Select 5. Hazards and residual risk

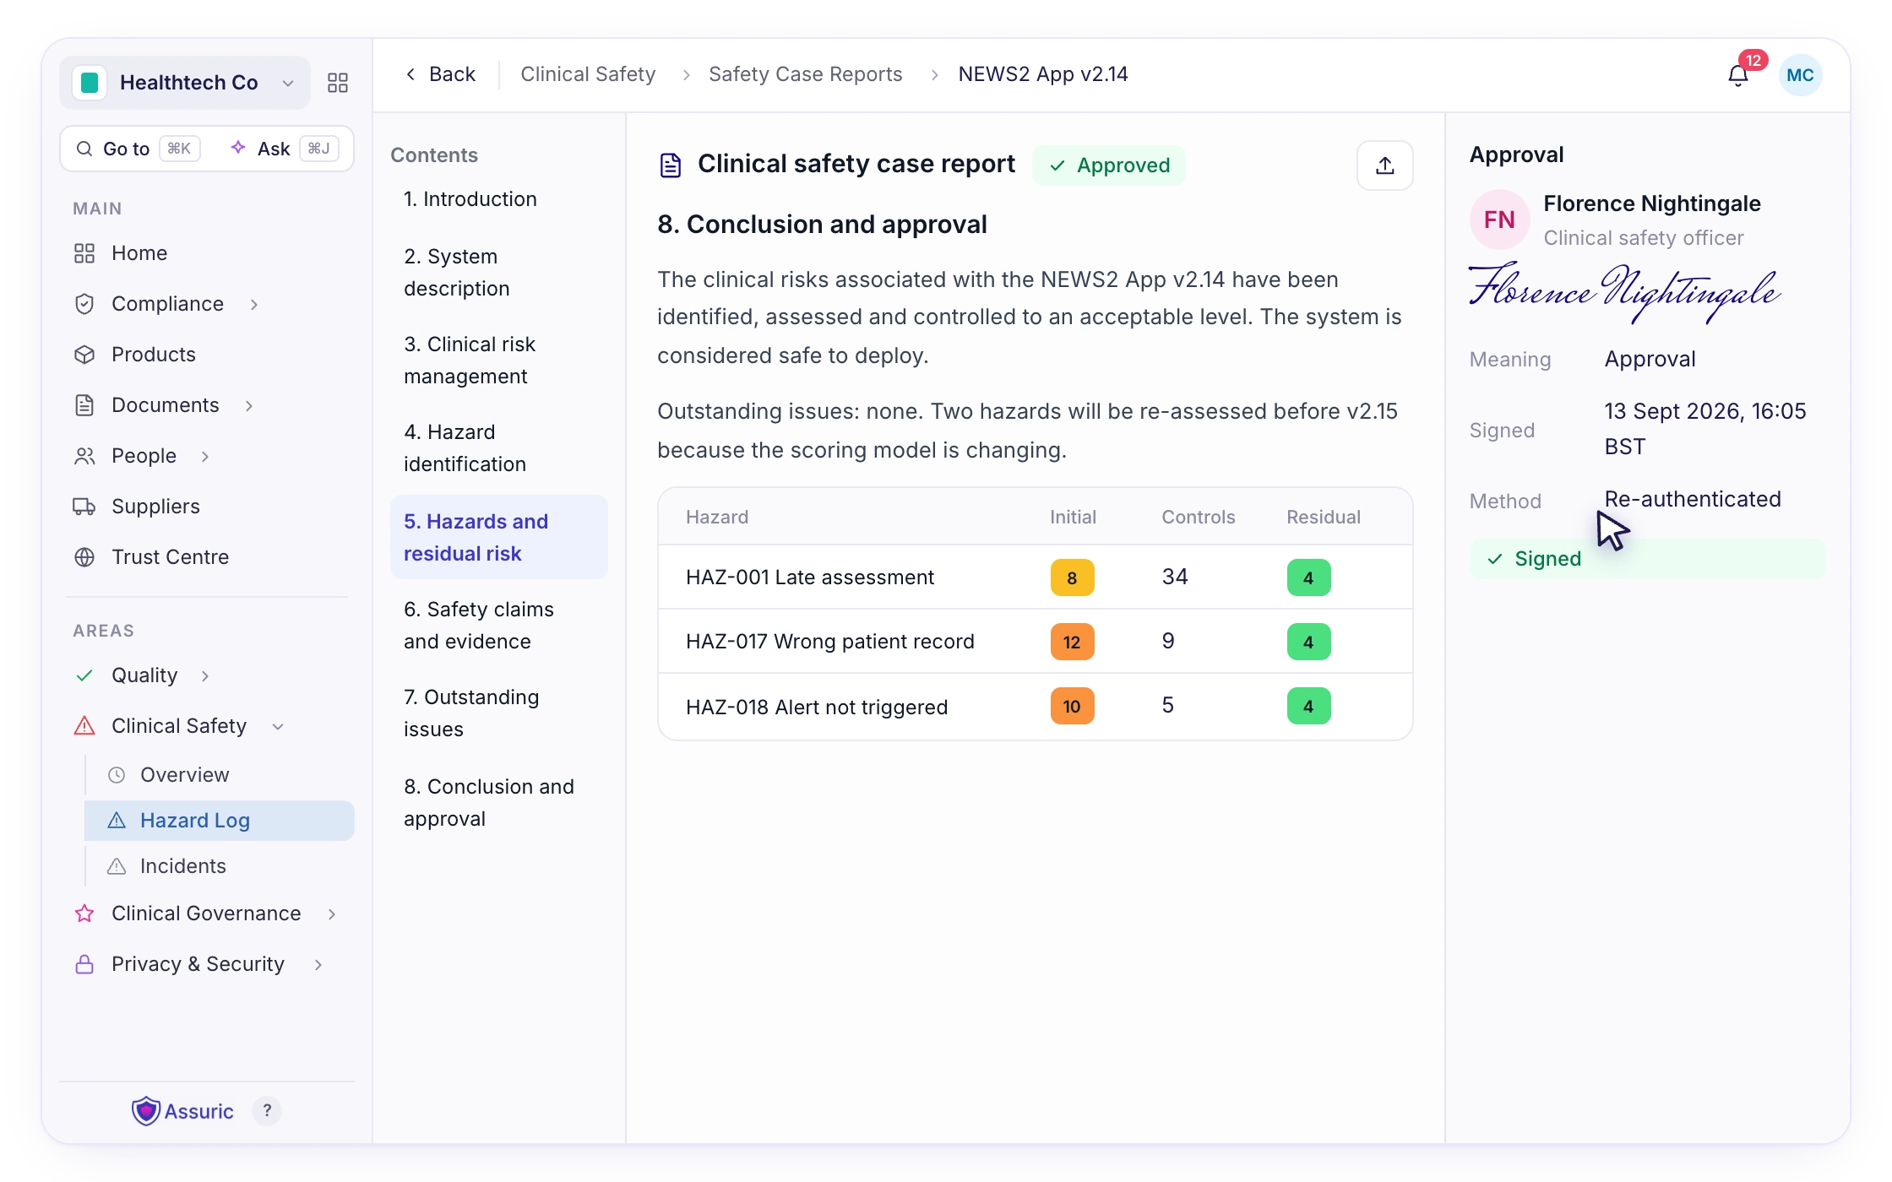tap(499, 538)
